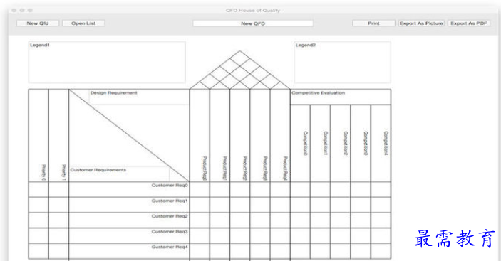Viewport: 501px width, 261px height.
Task: Select the Product Req4 column header
Action: (280, 135)
